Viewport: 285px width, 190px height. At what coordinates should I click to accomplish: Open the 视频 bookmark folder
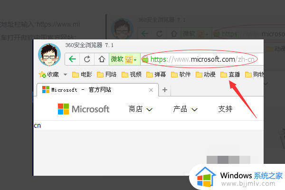(x=132, y=75)
